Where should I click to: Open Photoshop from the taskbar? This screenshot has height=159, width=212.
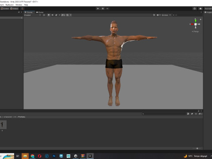click(54, 156)
